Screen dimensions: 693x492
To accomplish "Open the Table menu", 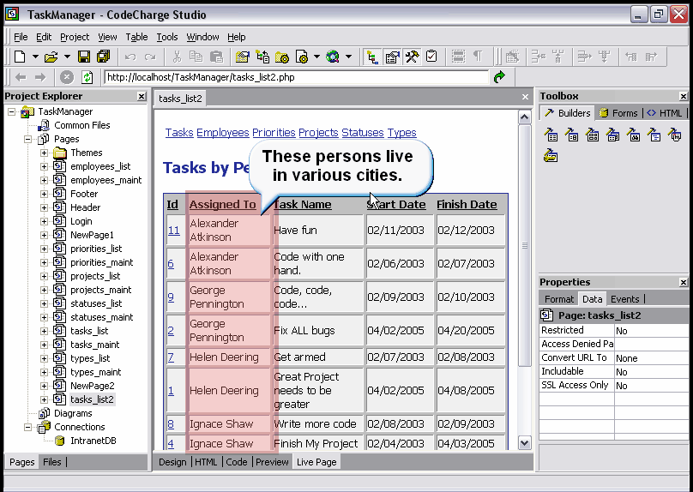I will coord(136,37).
